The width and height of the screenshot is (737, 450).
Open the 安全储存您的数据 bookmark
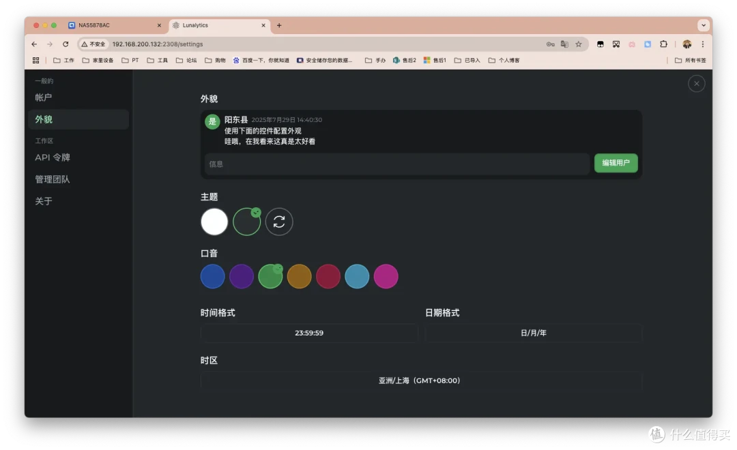tap(325, 60)
